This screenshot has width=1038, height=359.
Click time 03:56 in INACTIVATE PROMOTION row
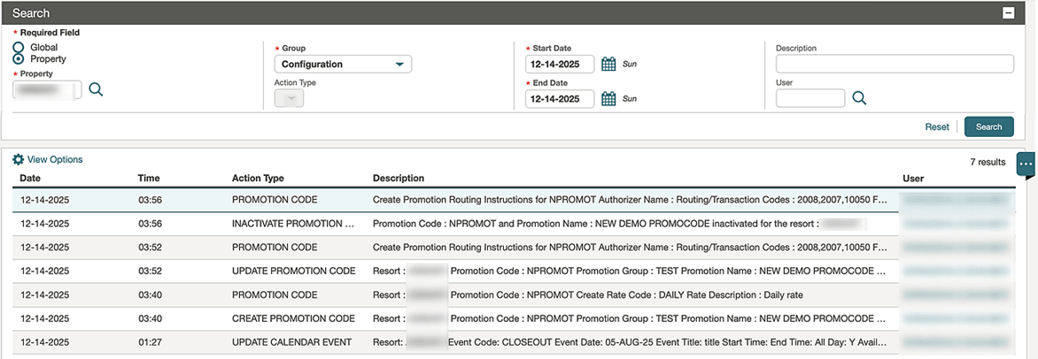click(150, 224)
